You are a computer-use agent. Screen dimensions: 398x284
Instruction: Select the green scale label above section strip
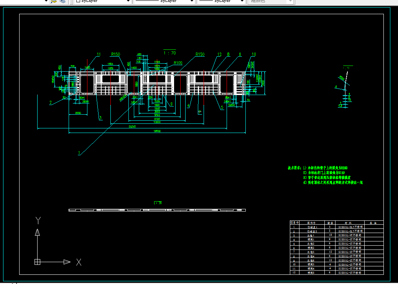(158, 203)
